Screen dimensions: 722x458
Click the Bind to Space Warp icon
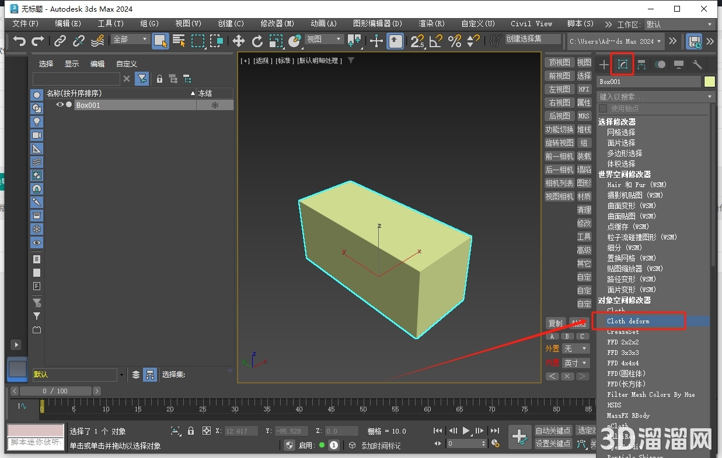pyautogui.click(x=97, y=41)
